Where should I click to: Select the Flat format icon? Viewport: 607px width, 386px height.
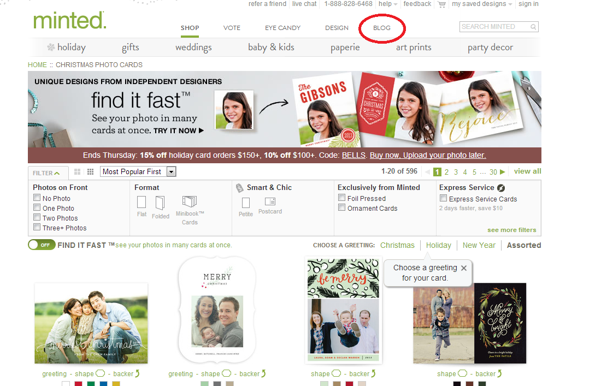[142, 202]
